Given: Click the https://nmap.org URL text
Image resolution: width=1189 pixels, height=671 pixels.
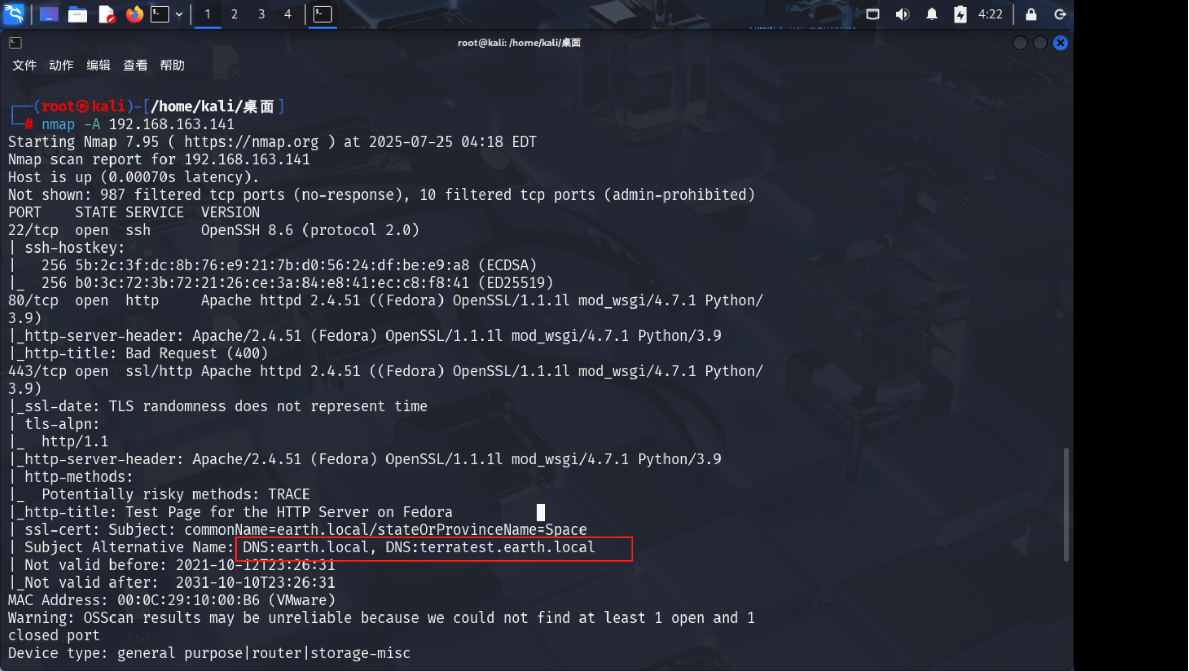Looking at the screenshot, I should pyautogui.click(x=251, y=142).
